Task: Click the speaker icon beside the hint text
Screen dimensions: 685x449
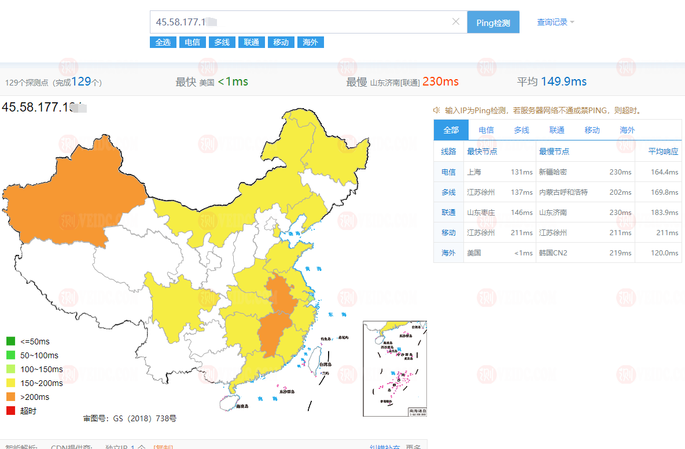Action: click(437, 110)
